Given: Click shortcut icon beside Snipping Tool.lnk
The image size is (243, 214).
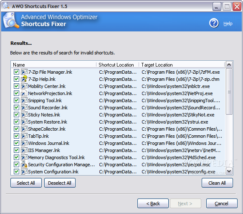Looking at the screenshot, I should [x=24, y=101].
